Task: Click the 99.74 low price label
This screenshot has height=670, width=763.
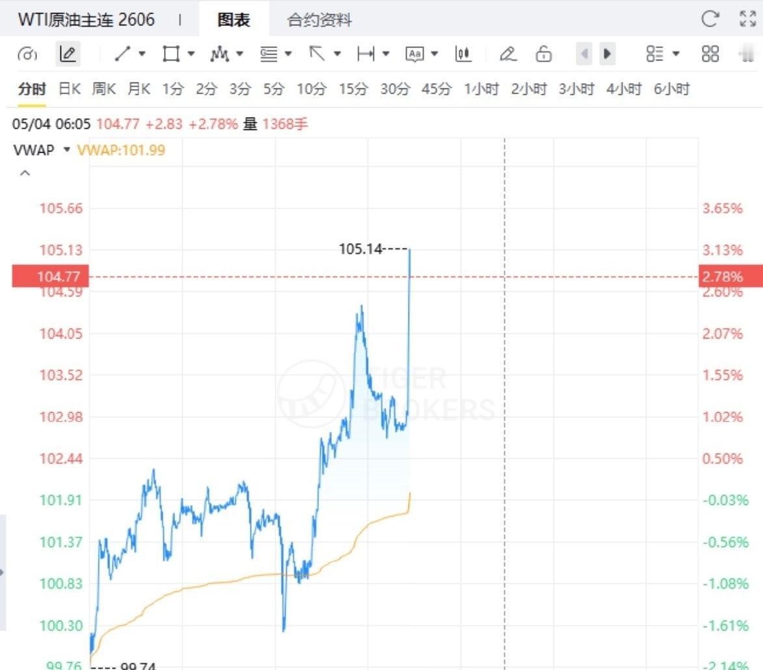Action: pyautogui.click(x=138, y=666)
